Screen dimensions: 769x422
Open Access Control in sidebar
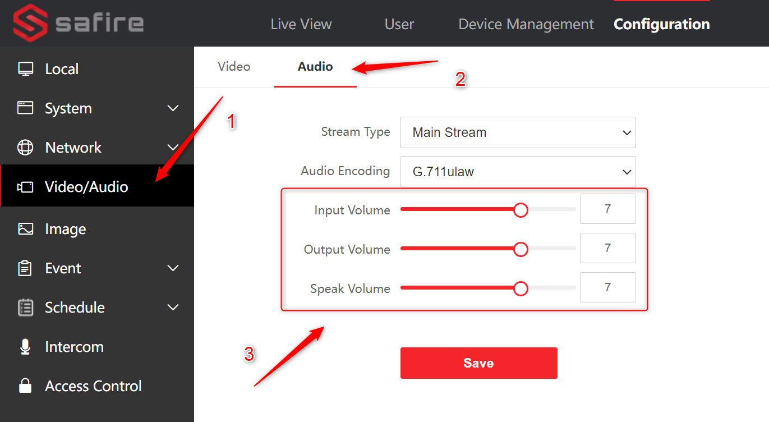pyautogui.click(x=97, y=386)
